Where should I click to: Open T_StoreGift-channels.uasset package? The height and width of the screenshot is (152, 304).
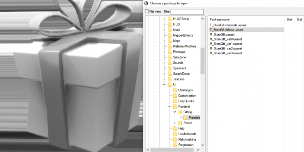(x=228, y=25)
